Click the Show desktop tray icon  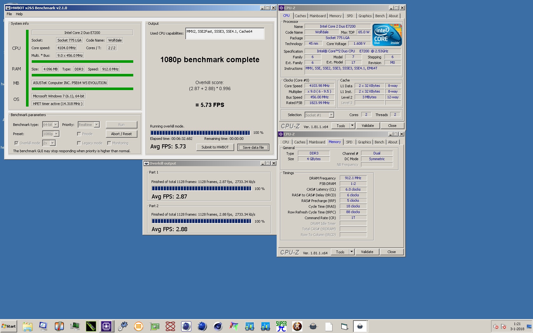(529, 326)
